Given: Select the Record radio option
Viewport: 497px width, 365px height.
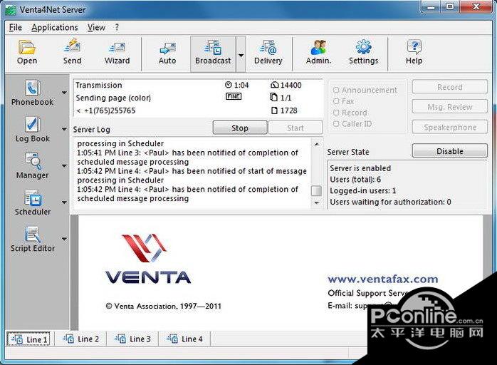Looking at the screenshot, I should (x=350, y=113).
